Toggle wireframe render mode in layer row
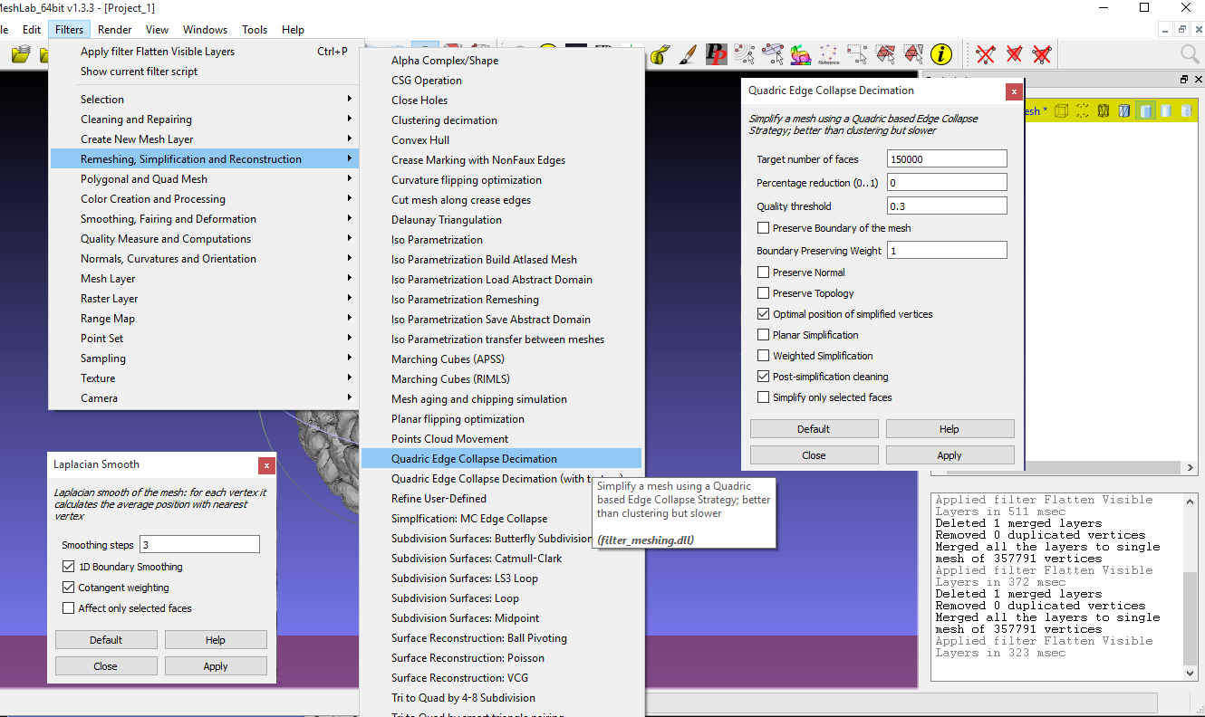The image size is (1205, 717). [x=1103, y=110]
